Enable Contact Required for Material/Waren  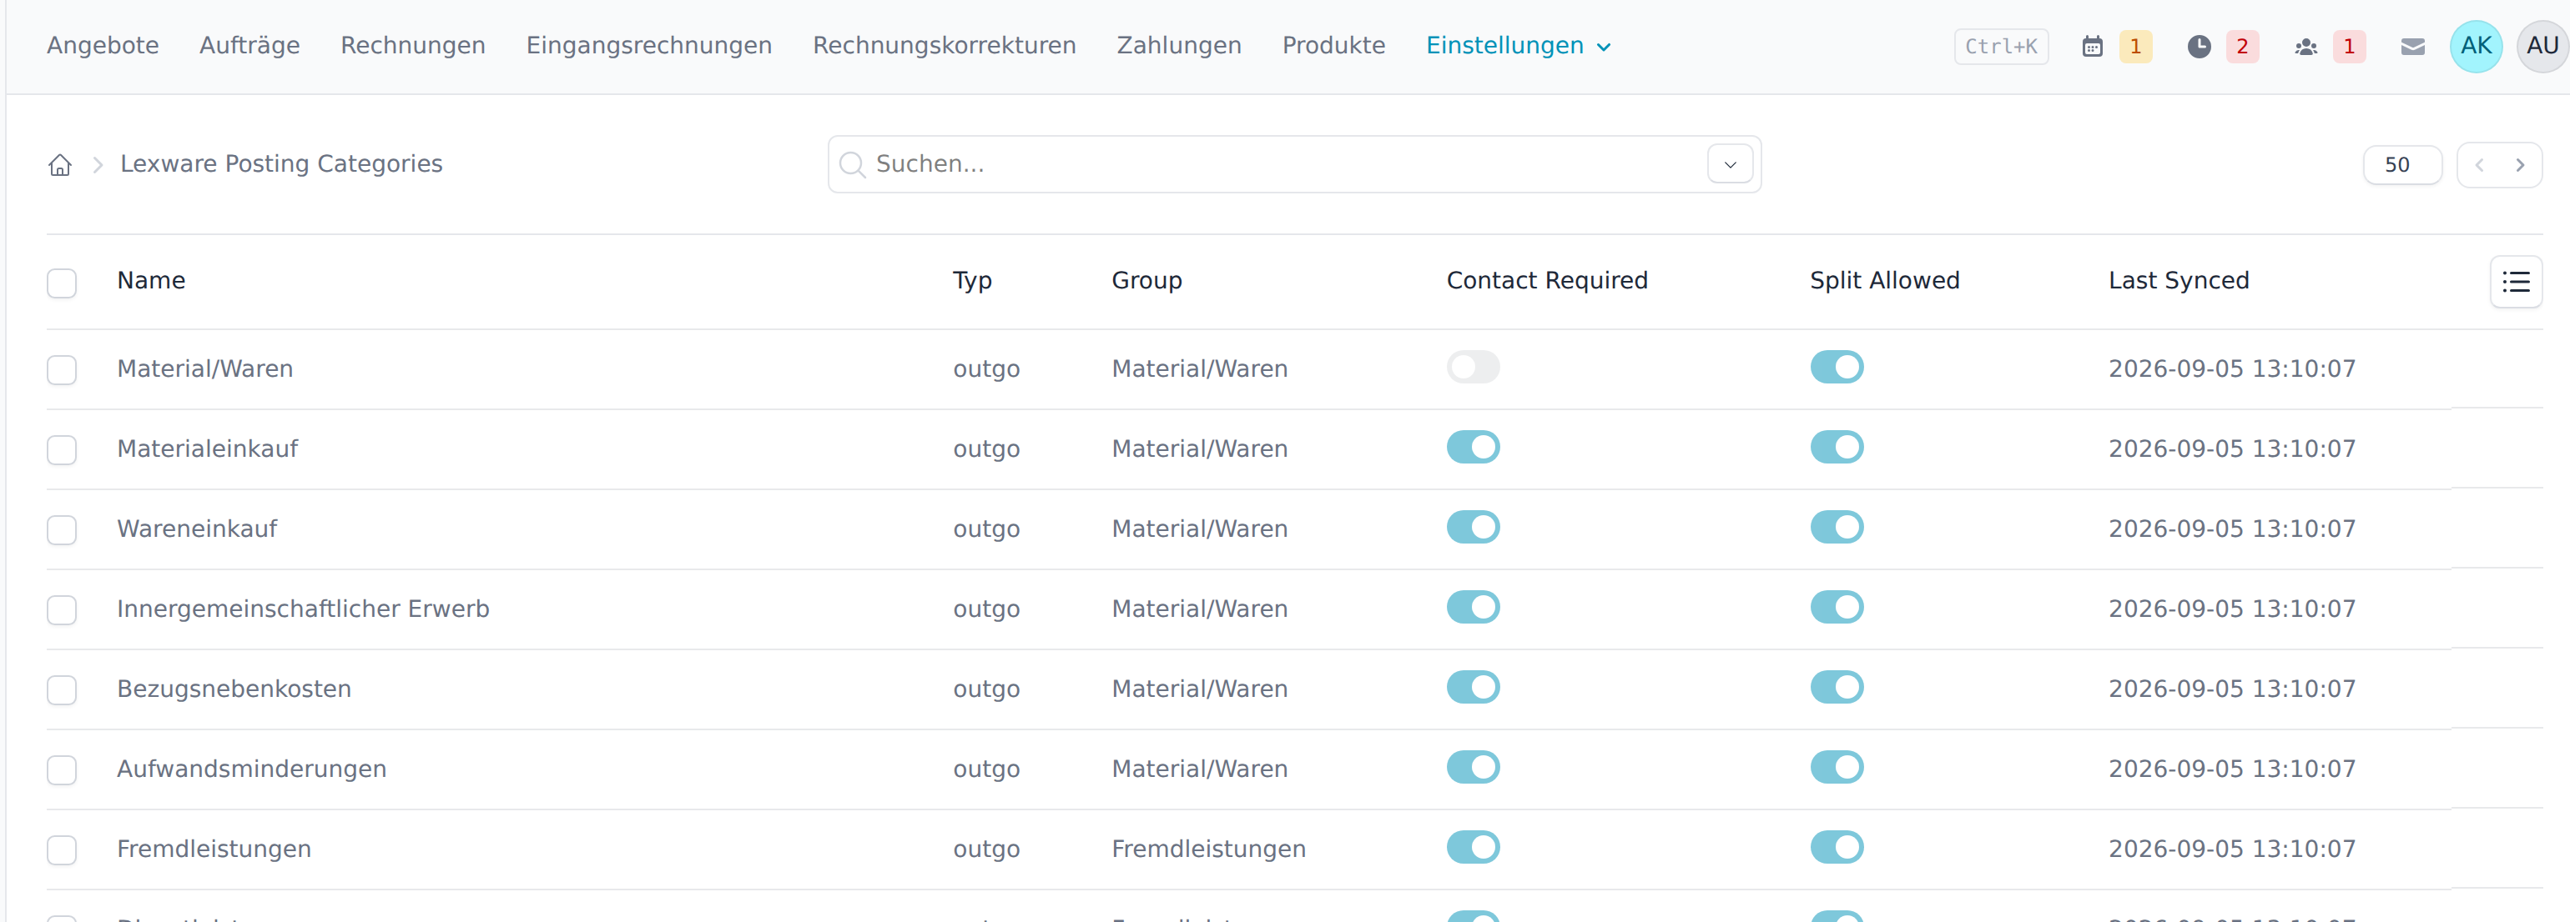[x=1473, y=367]
